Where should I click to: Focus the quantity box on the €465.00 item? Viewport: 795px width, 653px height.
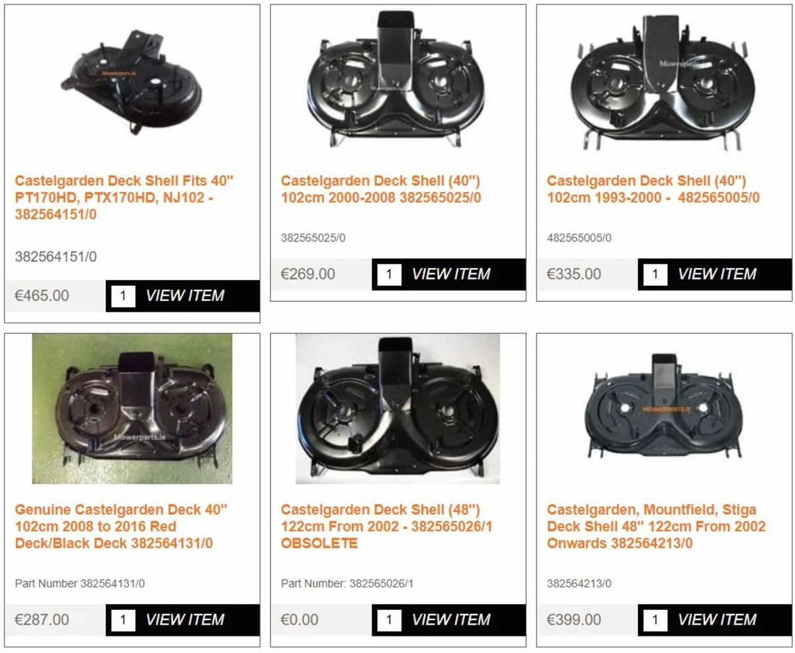pyautogui.click(x=123, y=296)
